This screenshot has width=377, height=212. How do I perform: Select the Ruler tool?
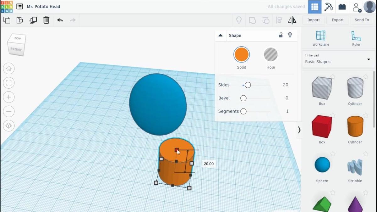356,38
